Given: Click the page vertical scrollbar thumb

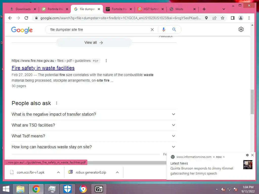Looking at the screenshot, I should (252, 102).
